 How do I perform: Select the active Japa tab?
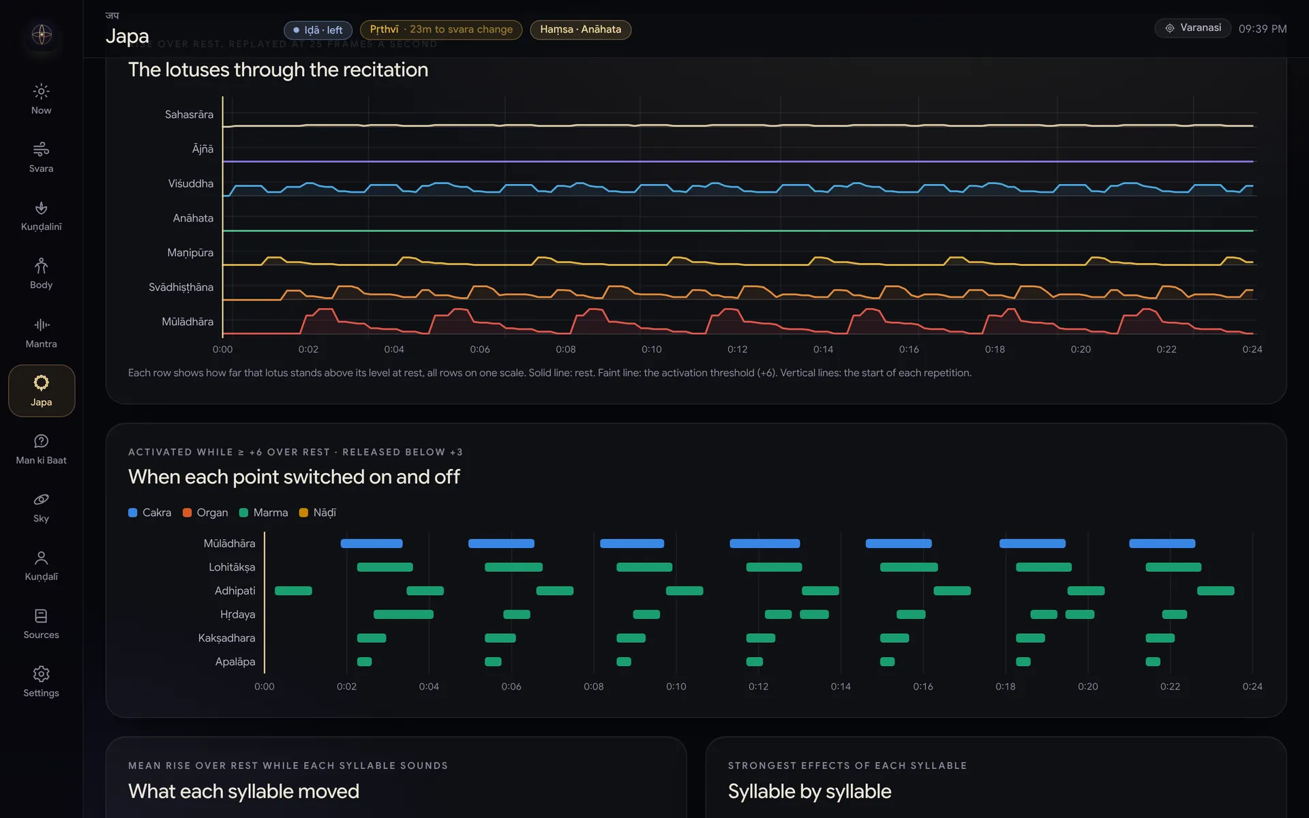pos(41,391)
